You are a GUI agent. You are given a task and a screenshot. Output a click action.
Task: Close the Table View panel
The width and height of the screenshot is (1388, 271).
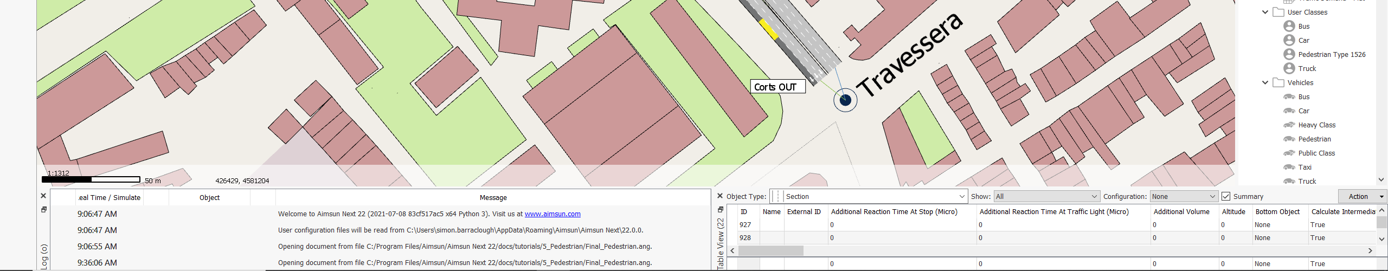(720, 196)
